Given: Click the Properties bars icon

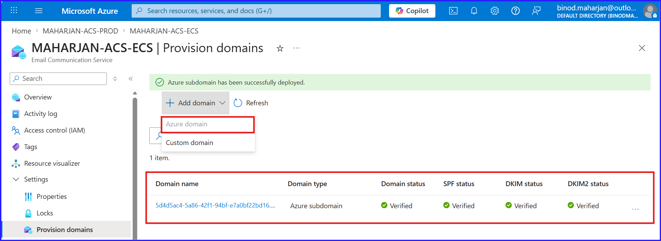Looking at the screenshot, I should point(28,196).
